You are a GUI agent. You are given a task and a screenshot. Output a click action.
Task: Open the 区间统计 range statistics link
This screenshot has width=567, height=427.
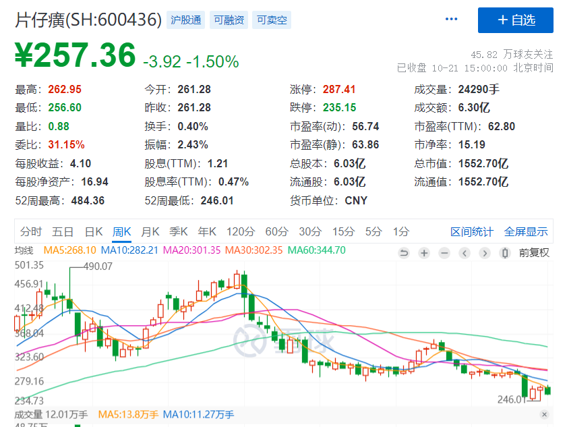(471, 231)
